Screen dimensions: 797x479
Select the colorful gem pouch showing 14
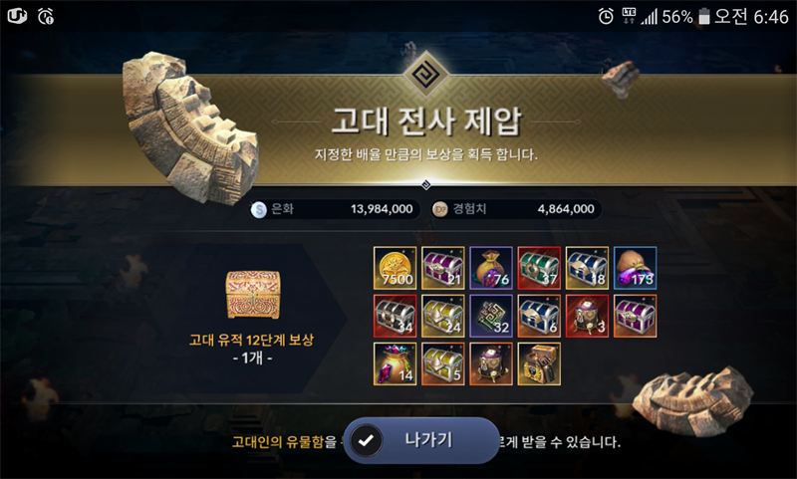tap(395, 363)
